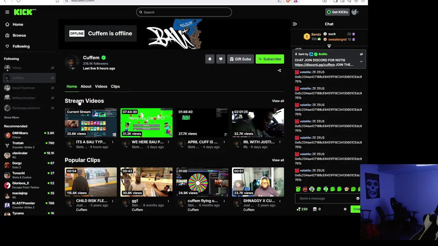This screenshot has width=438, height=246.
Task: Click the Get KICKs button
Action: point(337,12)
